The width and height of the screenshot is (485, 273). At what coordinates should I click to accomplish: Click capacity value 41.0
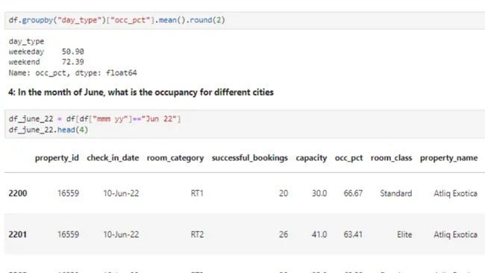[x=319, y=235]
